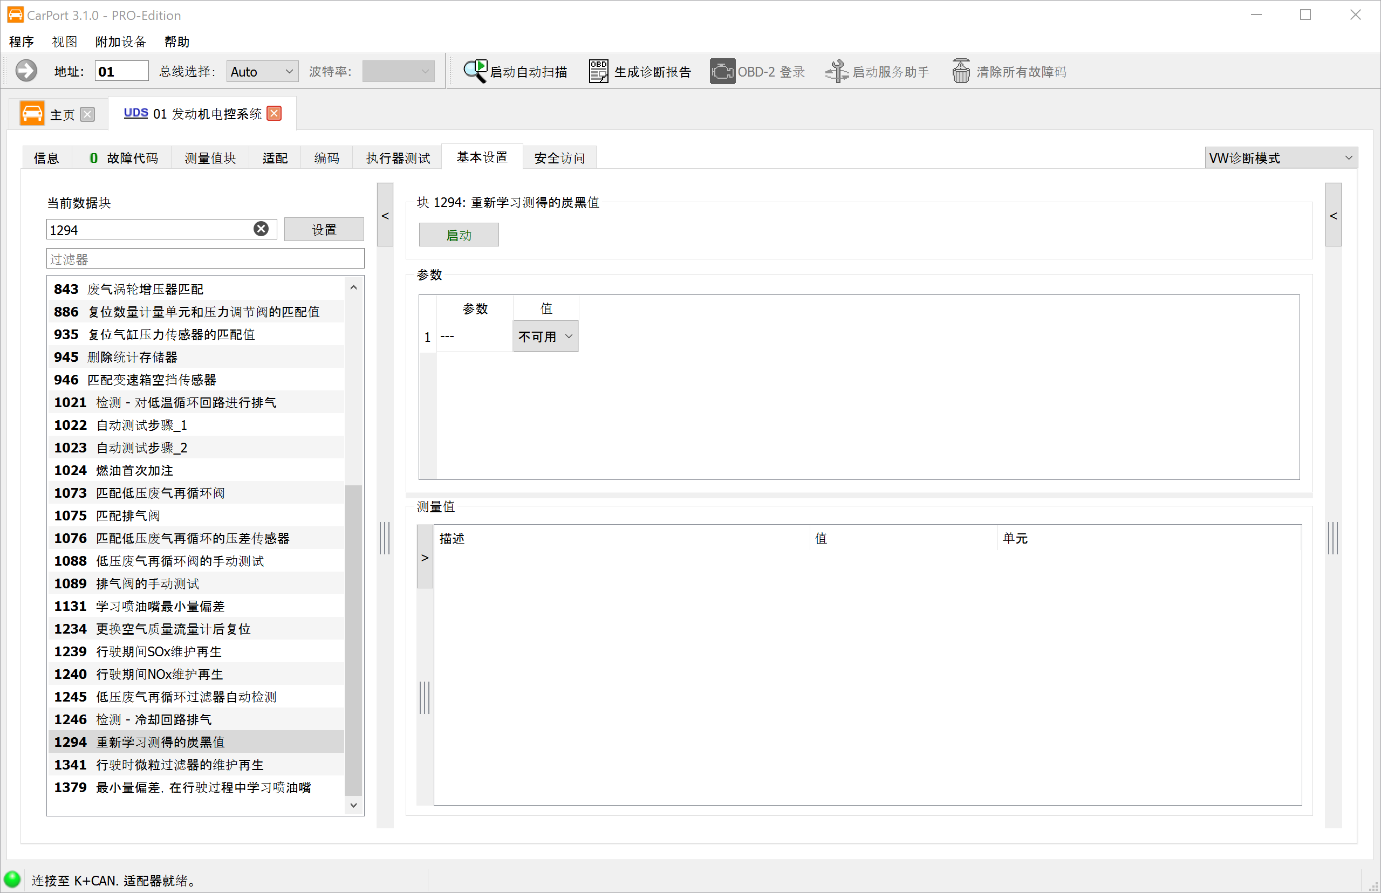The image size is (1381, 893).
Task: Click the 设置 button
Action: (324, 230)
